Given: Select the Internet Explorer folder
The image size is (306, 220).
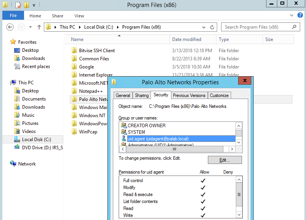Looking at the screenshot, I should 96,74.
